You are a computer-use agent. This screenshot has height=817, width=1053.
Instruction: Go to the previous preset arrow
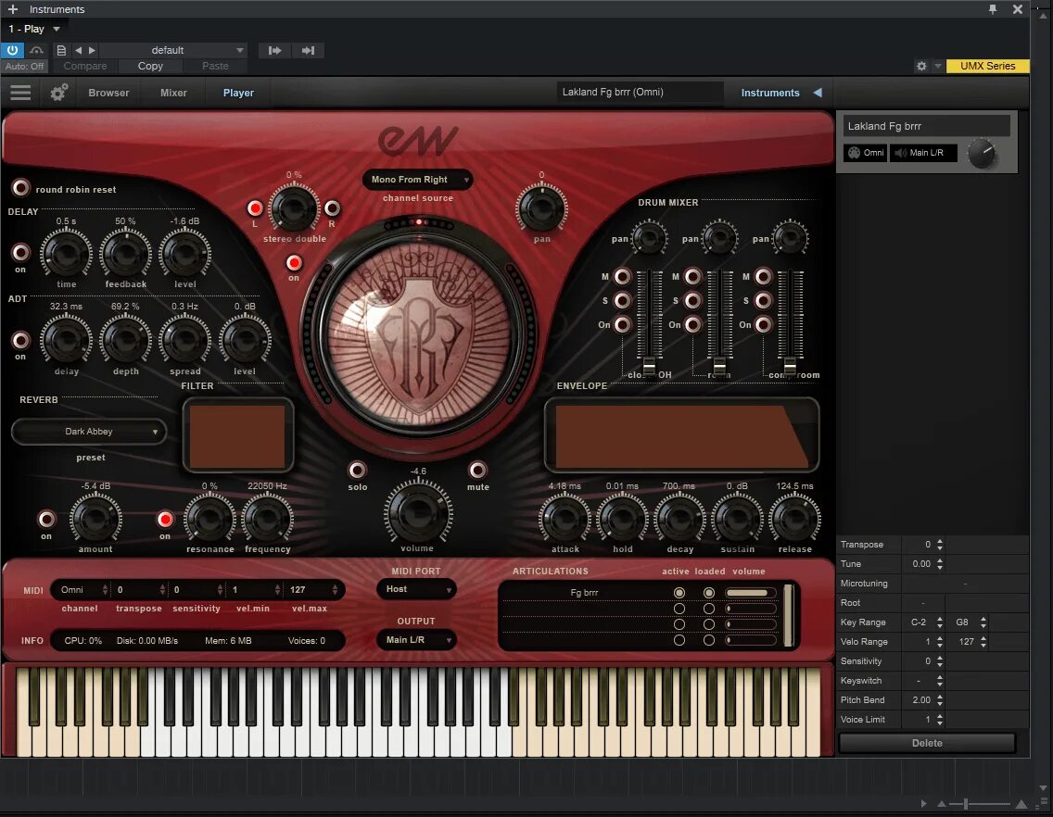coord(78,50)
